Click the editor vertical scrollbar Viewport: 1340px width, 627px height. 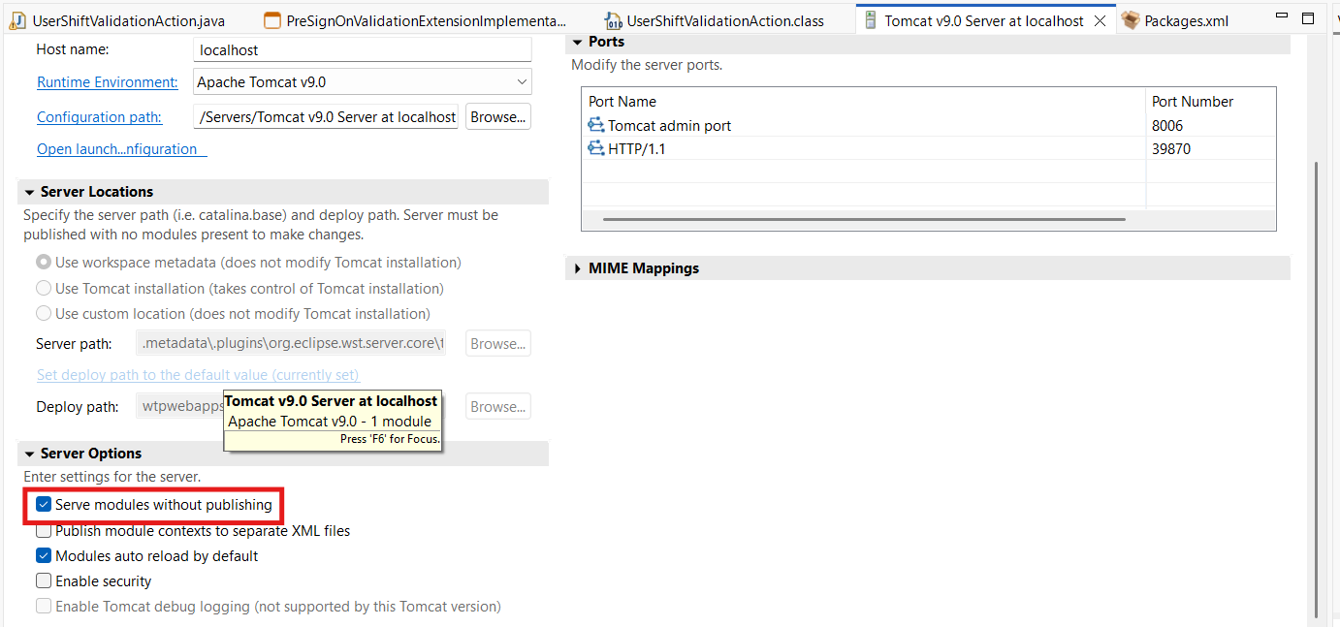1316,388
